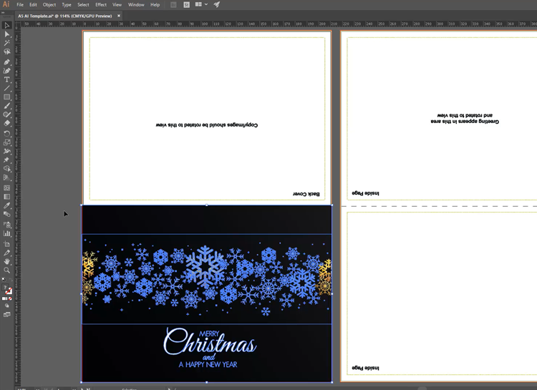
Task: Select the Column Graph tool
Action: (7, 233)
